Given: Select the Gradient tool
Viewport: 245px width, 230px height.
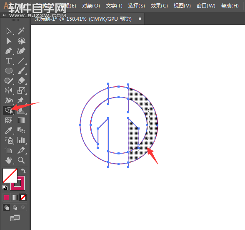Looking at the screenshot, I should 21,120.
